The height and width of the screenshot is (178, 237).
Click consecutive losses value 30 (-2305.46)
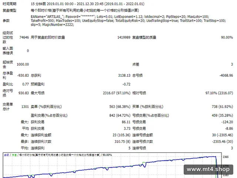point(222,135)
